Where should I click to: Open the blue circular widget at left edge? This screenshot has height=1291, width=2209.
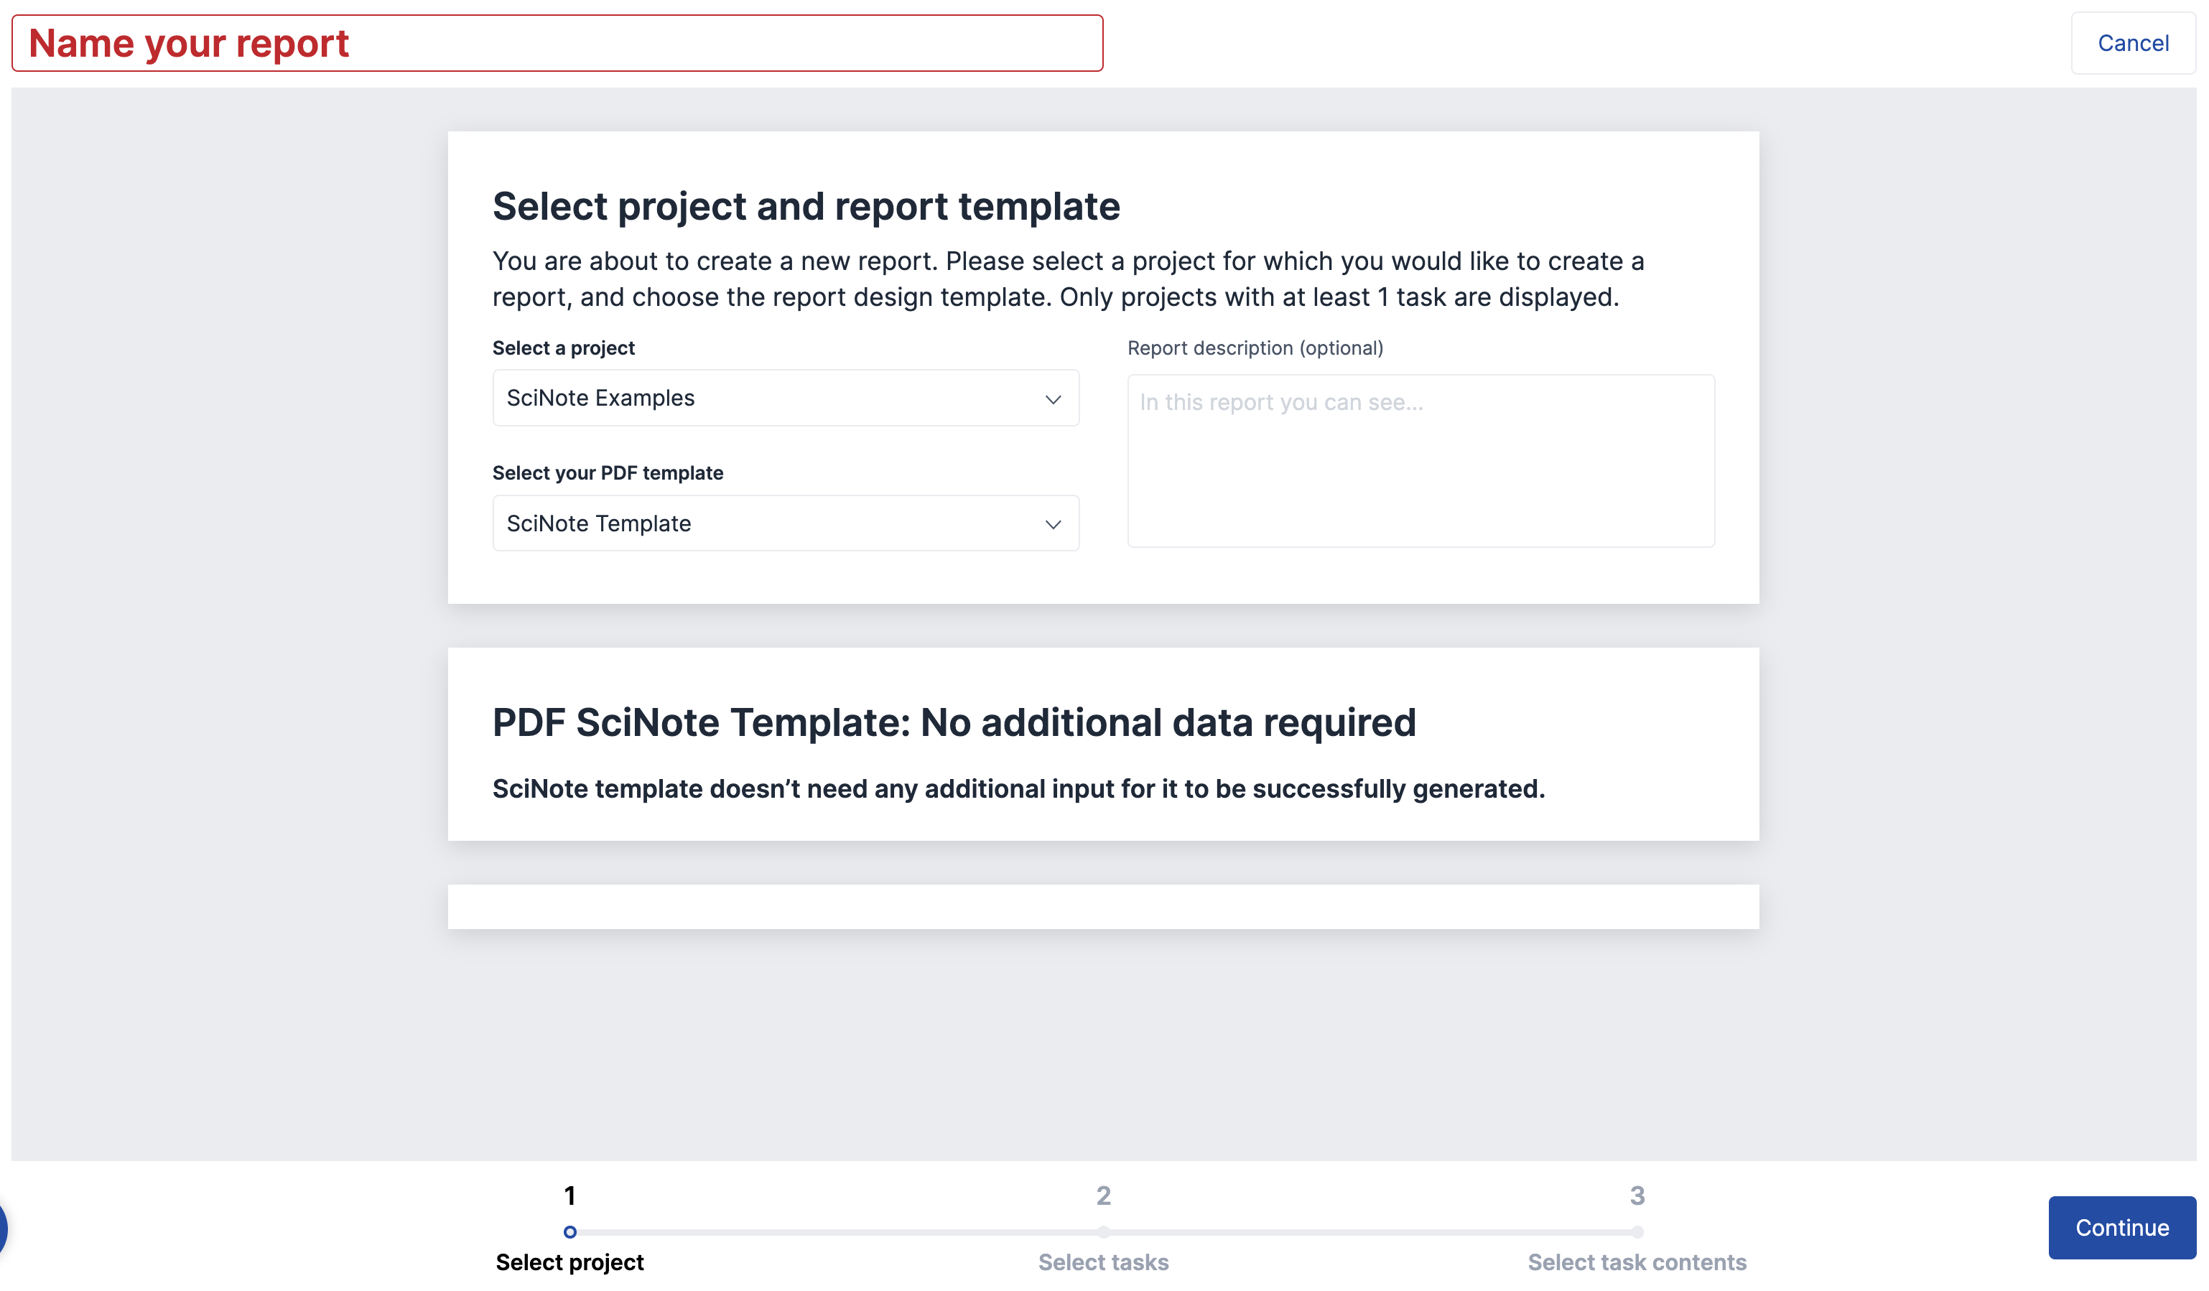click(3, 1227)
